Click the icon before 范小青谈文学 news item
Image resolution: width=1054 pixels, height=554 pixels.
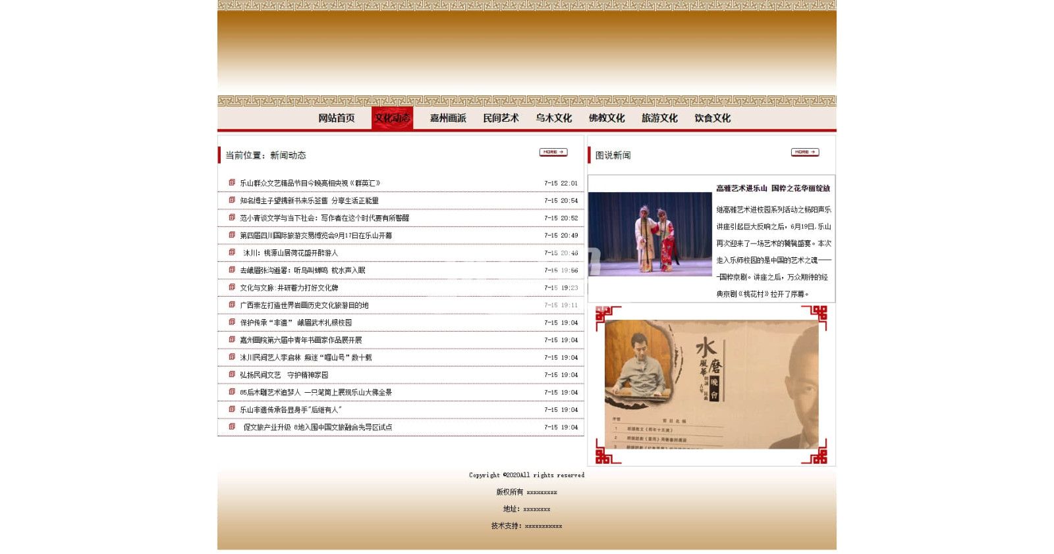click(x=232, y=217)
